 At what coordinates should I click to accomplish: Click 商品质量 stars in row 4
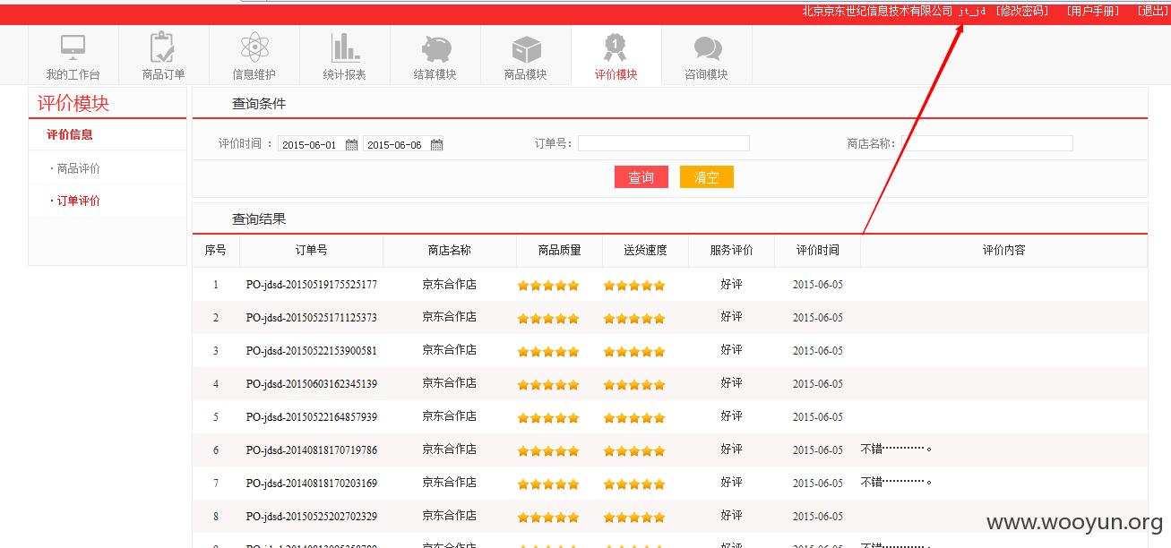pos(548,385)
